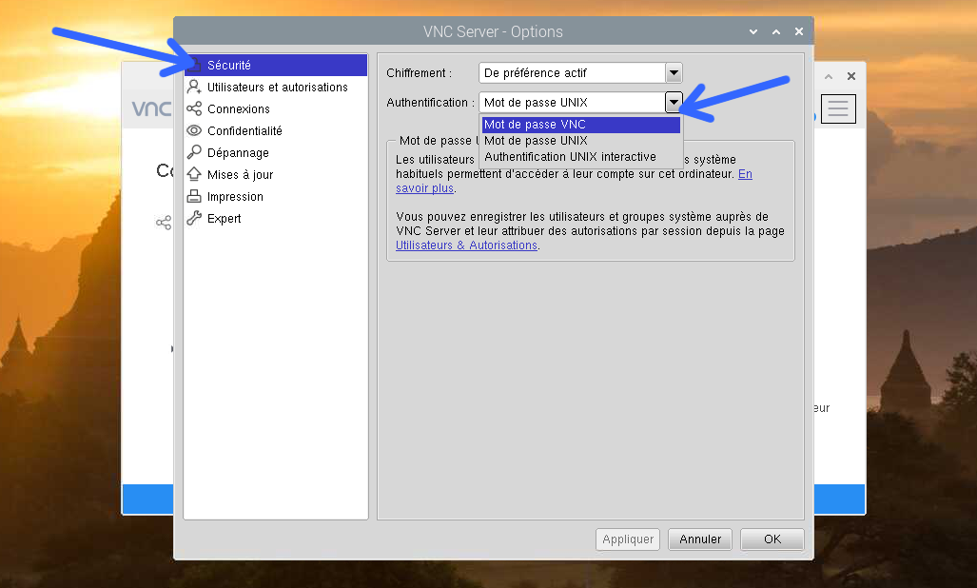Choose Mot de passe VNC option

point(580,125)
